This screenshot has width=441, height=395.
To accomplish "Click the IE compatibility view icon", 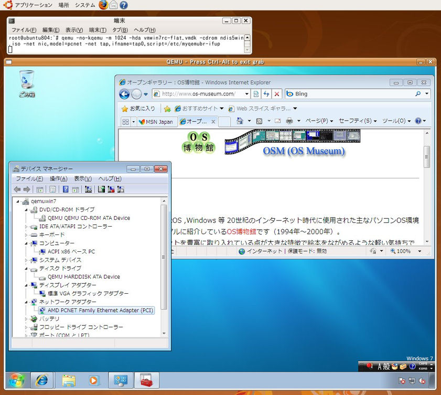I will (256, 94).
